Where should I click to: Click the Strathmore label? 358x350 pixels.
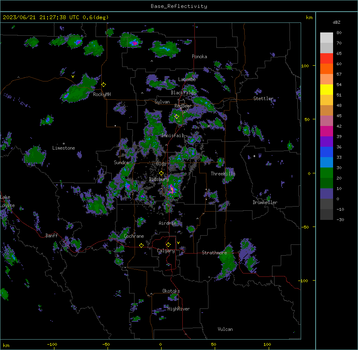pos(214,253)
